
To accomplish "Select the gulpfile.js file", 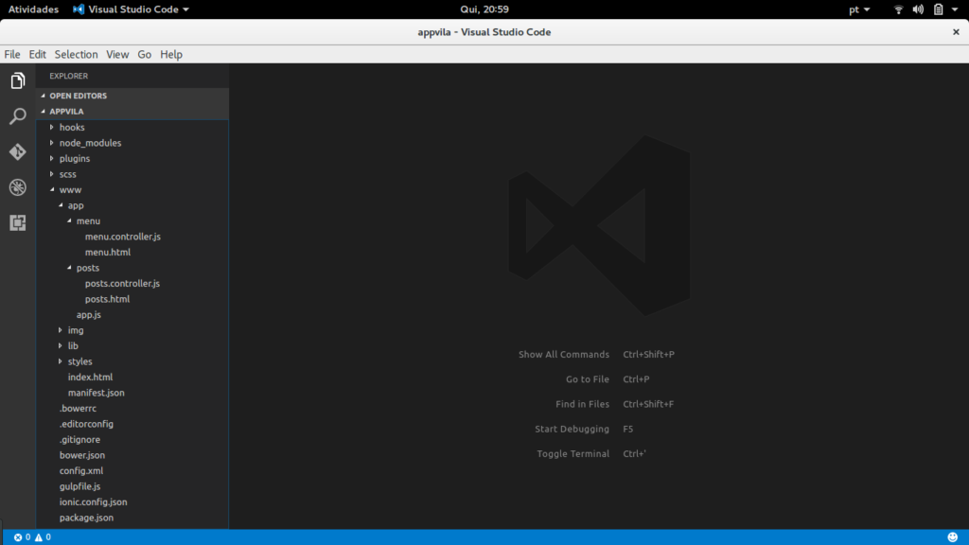I will [79, 486].
